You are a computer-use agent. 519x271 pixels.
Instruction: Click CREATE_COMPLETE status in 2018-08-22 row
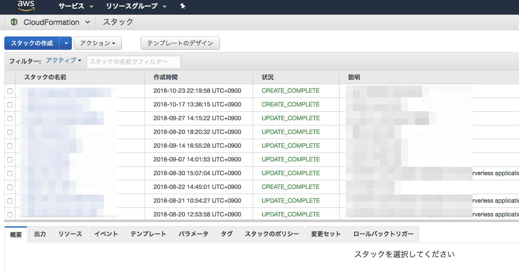(290, 187)
